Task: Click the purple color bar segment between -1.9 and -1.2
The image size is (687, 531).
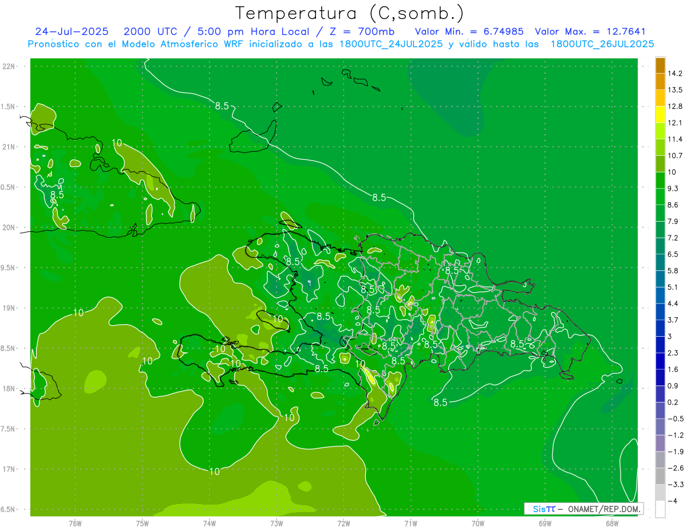Action: tap(660, 443)
